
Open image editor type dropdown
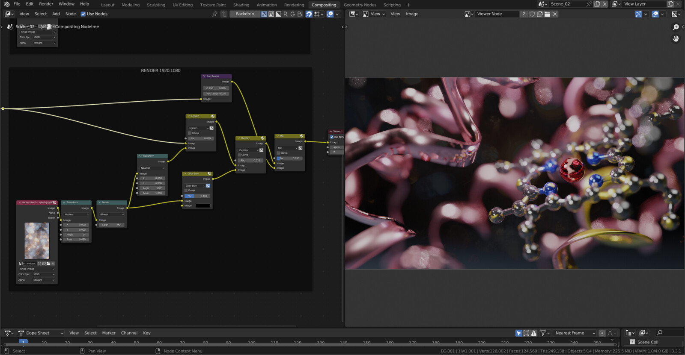[x=353, y=14]
